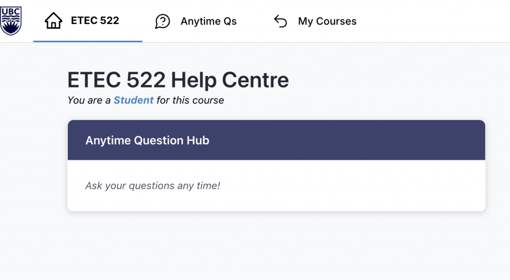Click the curved back-arrow icon
510x280 pixels.
coord(280,21)
